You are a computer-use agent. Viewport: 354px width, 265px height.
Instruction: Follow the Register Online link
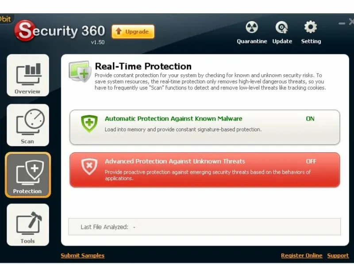pyautogui.click(x=302, y=256)
